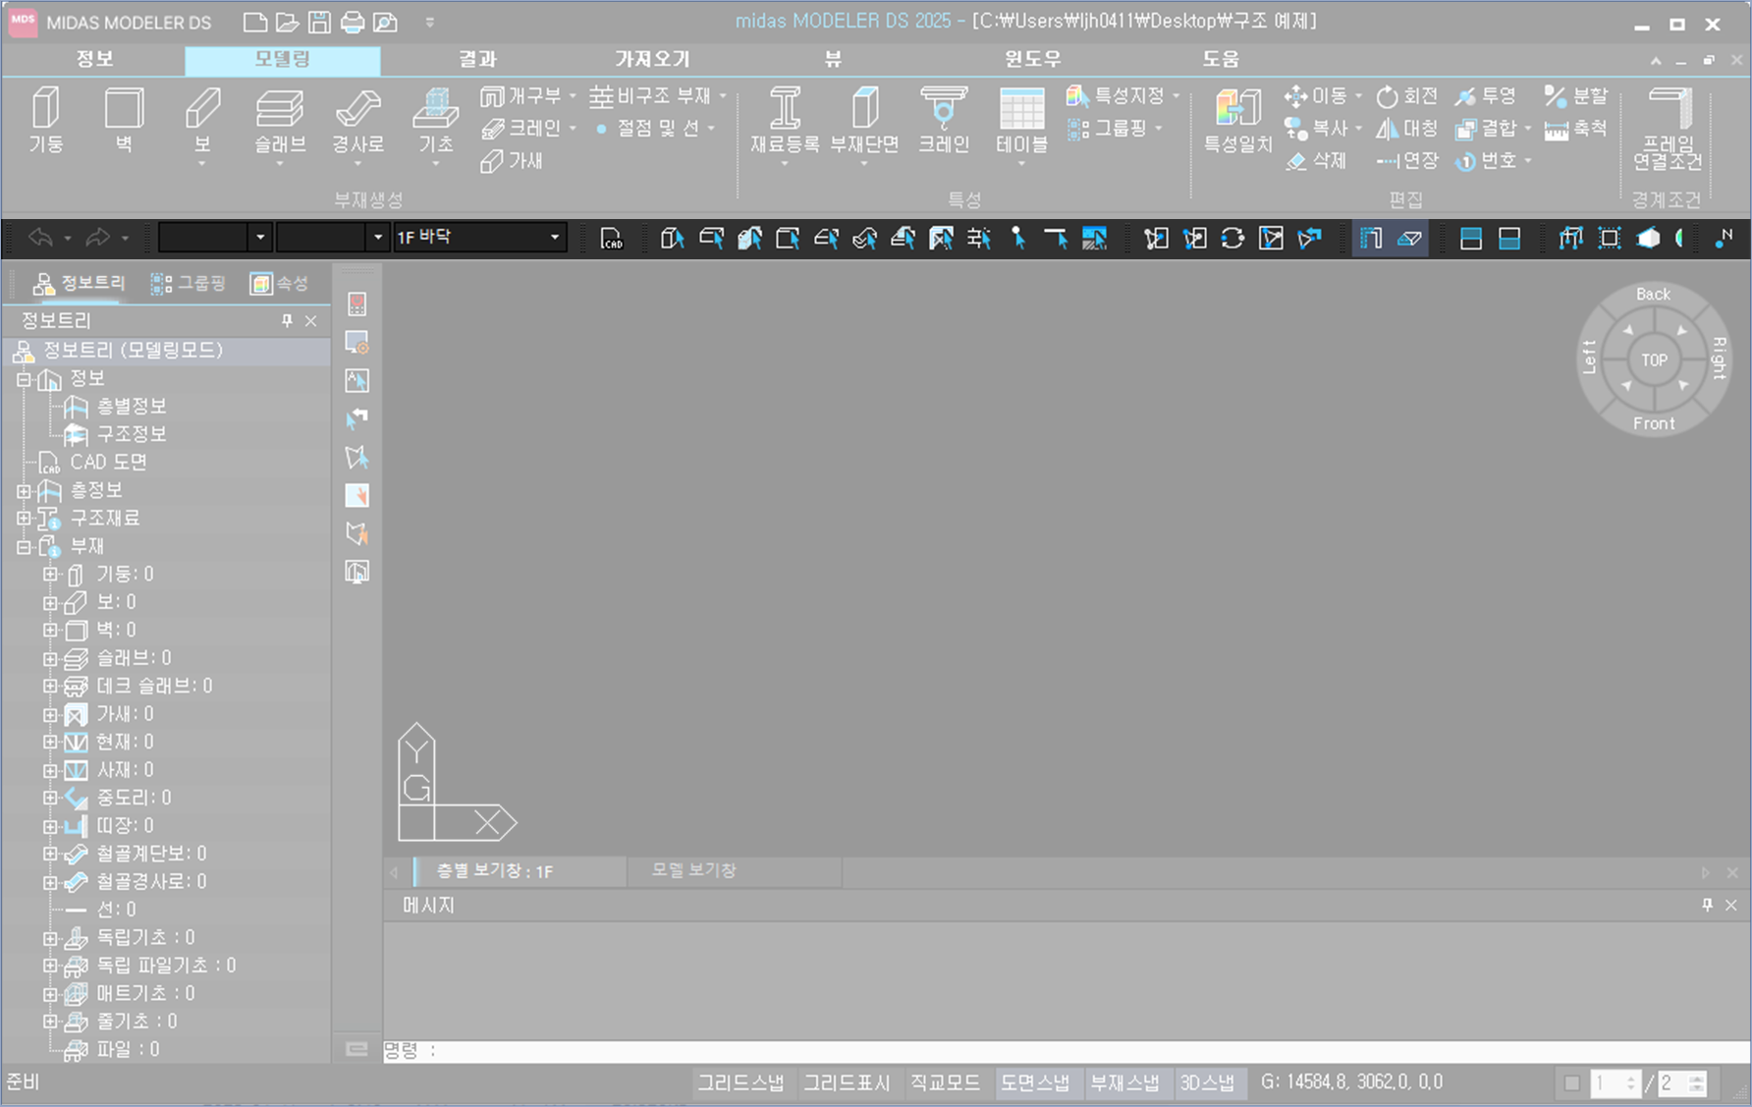Click the 회전 rotate tool

[x=1406, y=96]
